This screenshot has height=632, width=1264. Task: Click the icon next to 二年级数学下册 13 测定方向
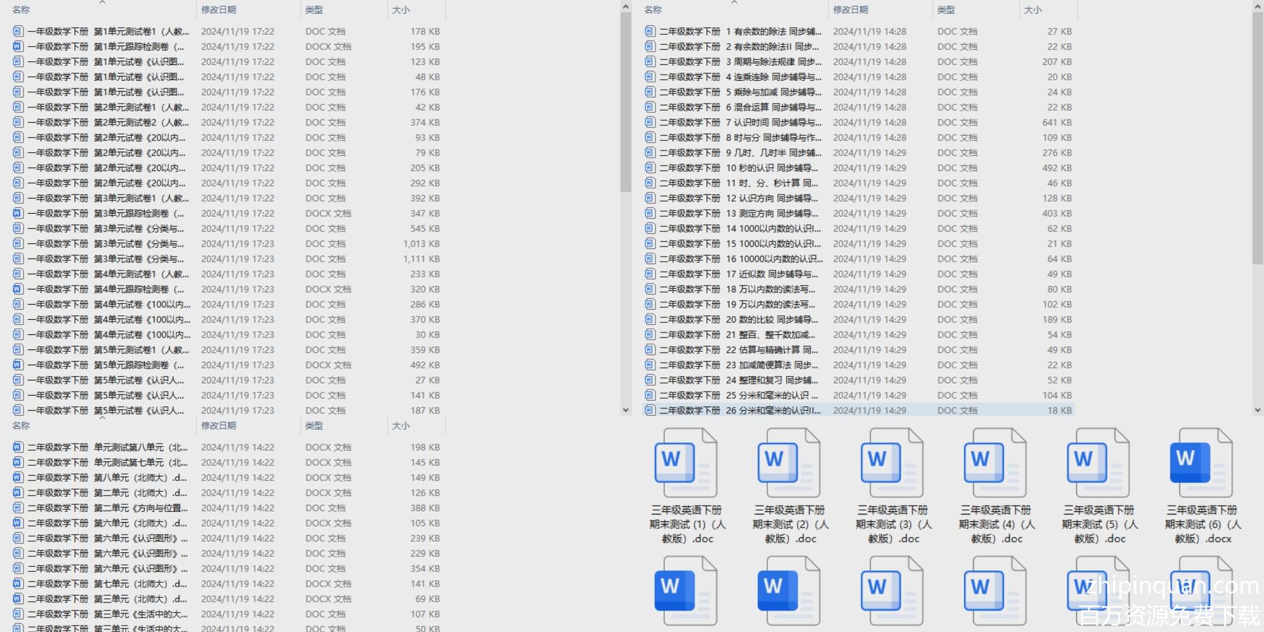coord(650,213)
